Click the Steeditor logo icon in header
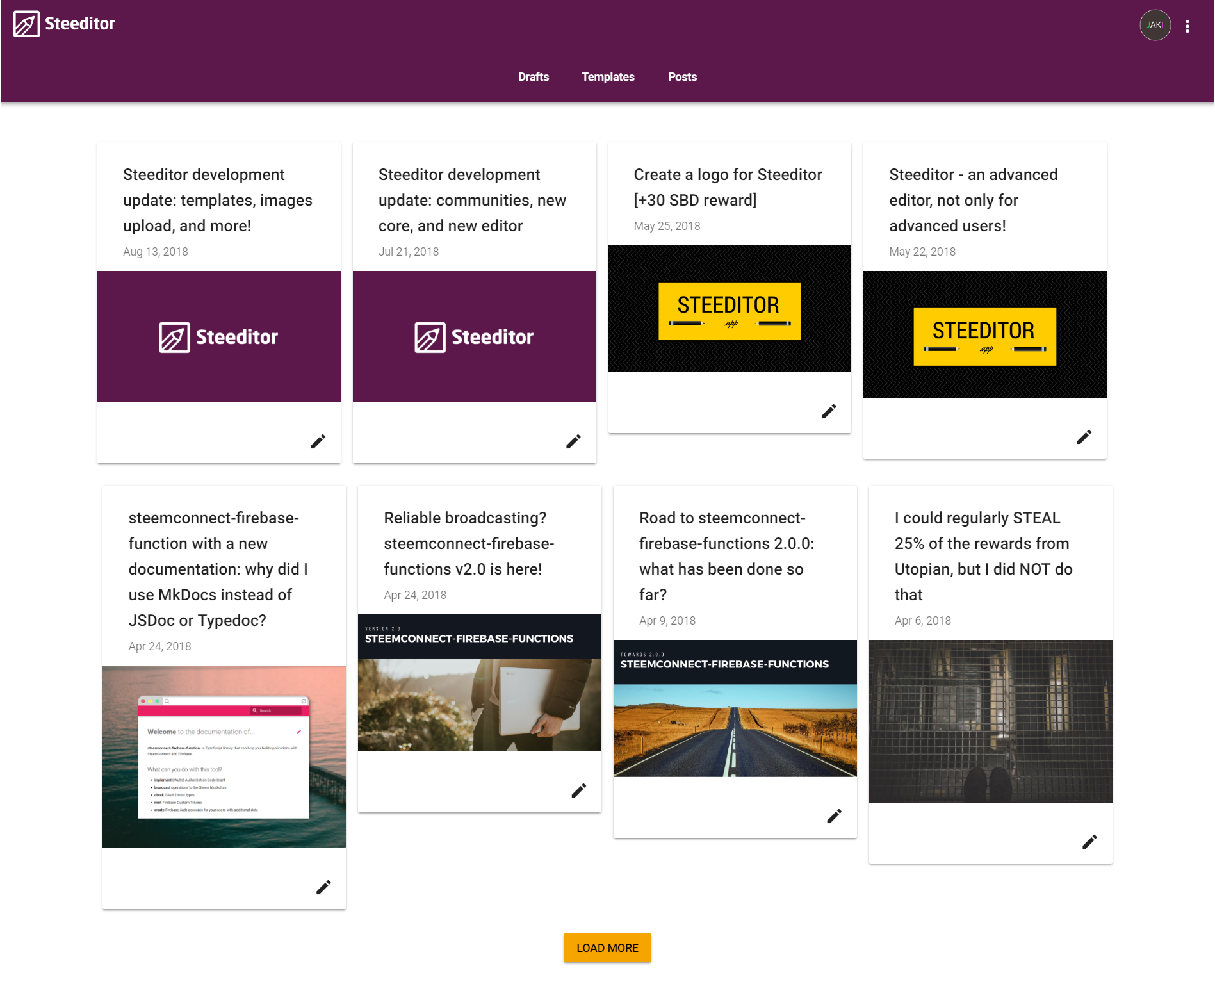Image resolution: width=1215 pixels, height=991 pixels. [26, 24]
